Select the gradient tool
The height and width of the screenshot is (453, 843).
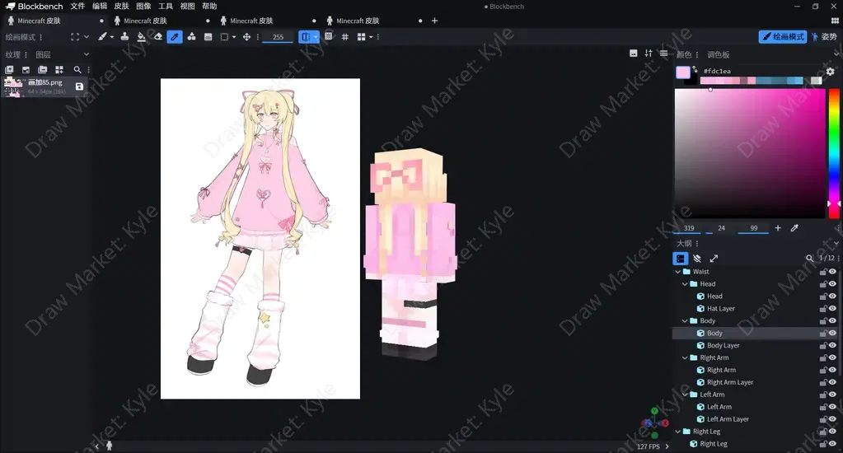pos(208,36)
